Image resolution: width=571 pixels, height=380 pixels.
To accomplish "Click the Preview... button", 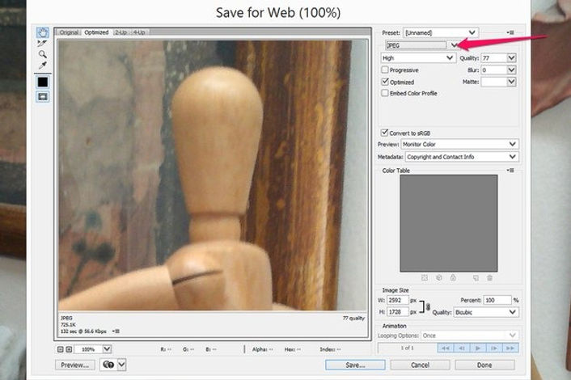I will tap(75, 365).
